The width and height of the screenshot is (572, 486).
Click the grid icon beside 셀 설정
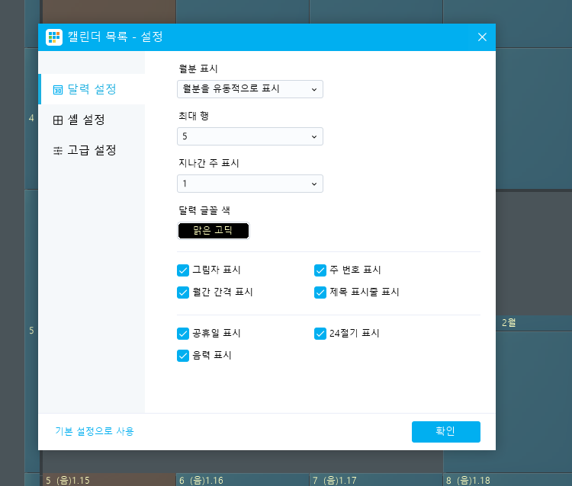pyautogui.click(x=58, y=120)
